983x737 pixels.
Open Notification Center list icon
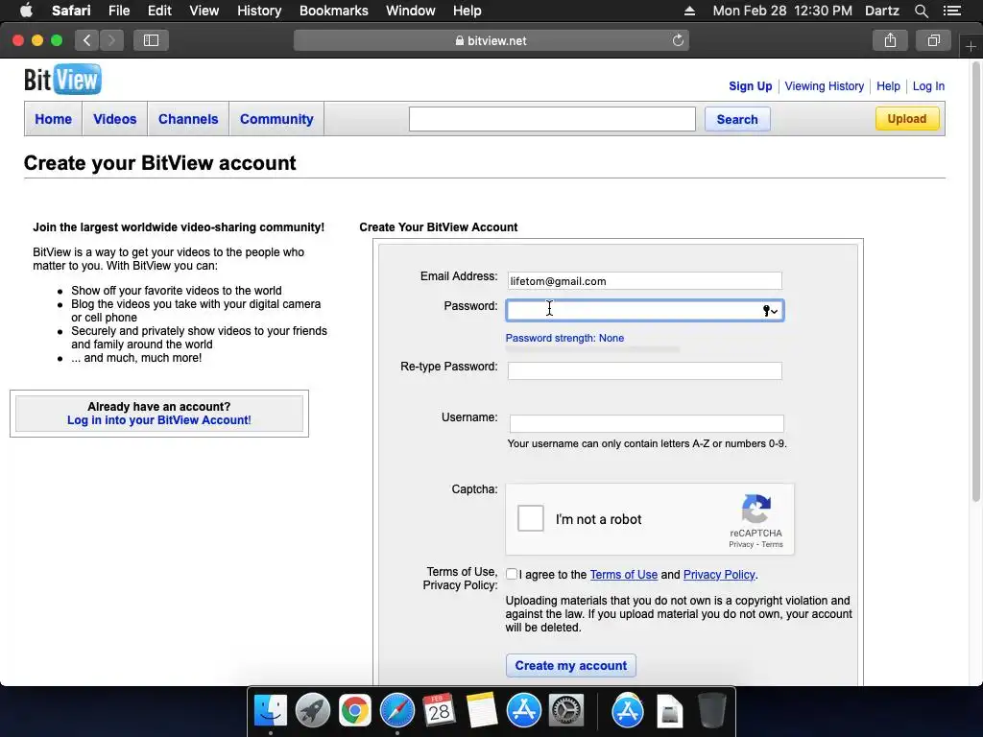pos(951,11)
